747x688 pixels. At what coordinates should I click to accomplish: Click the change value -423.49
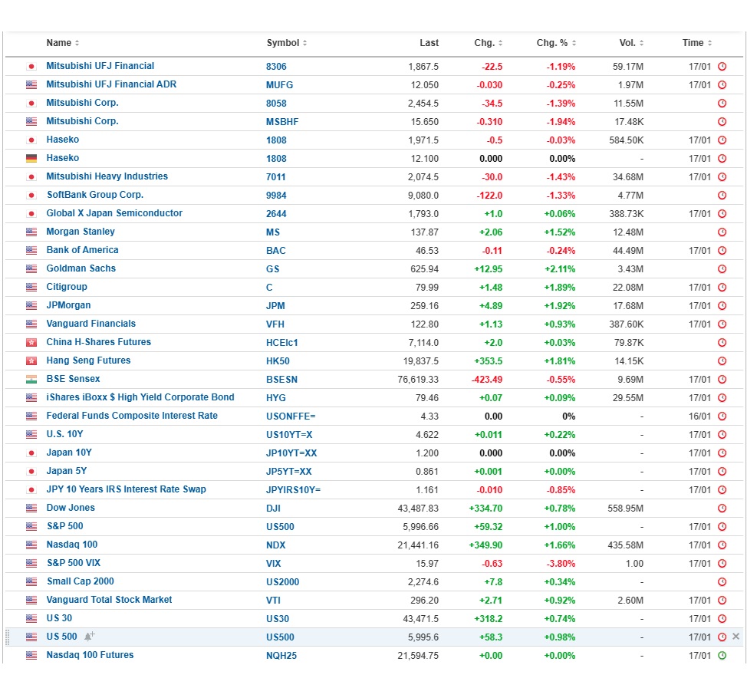tap(486, 380)
